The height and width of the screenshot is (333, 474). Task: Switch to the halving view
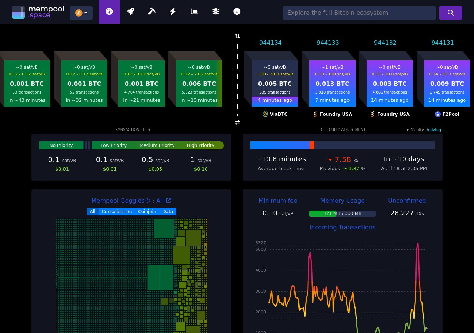coord(434,130)
